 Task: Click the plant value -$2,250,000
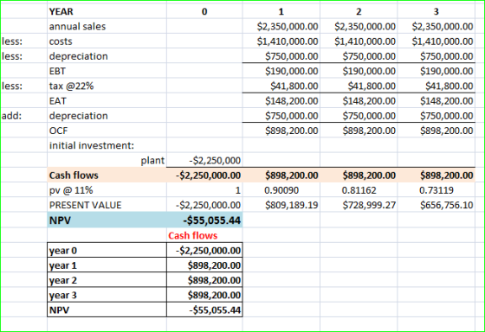(215, 161)
